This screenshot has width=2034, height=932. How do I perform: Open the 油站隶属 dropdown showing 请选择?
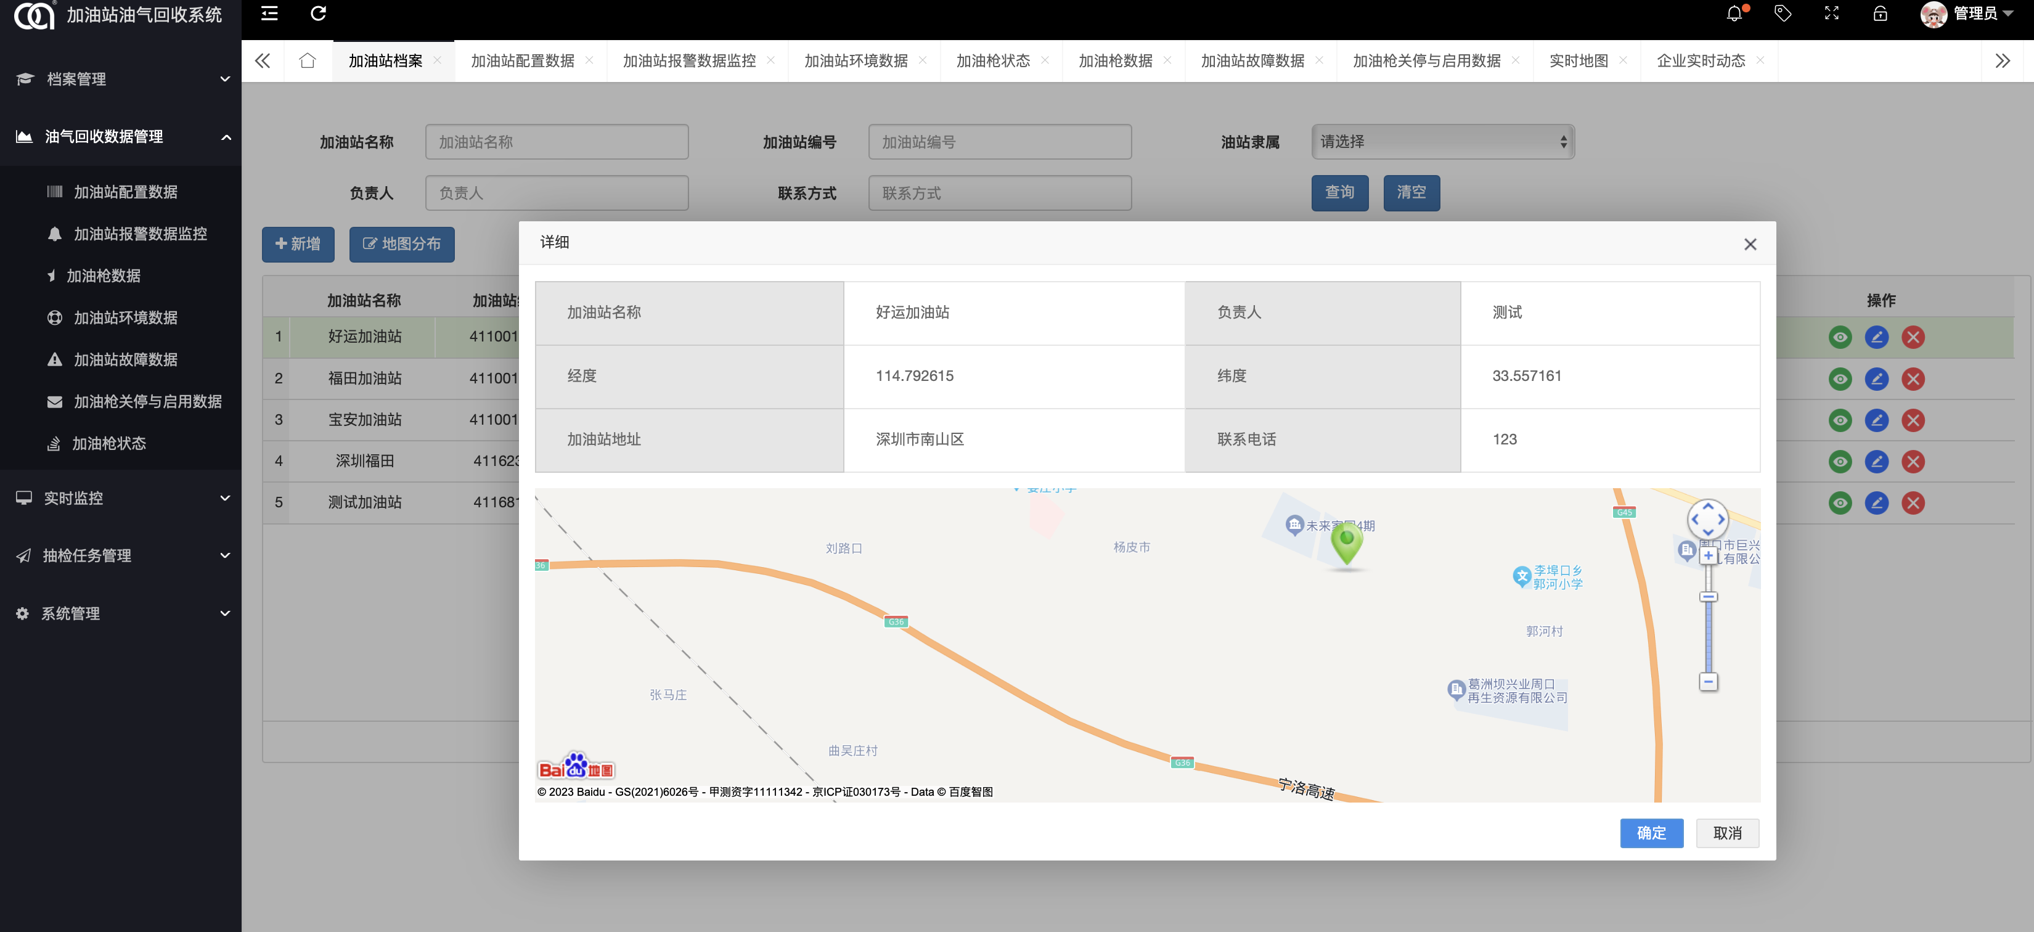(x=1442, y=141)
